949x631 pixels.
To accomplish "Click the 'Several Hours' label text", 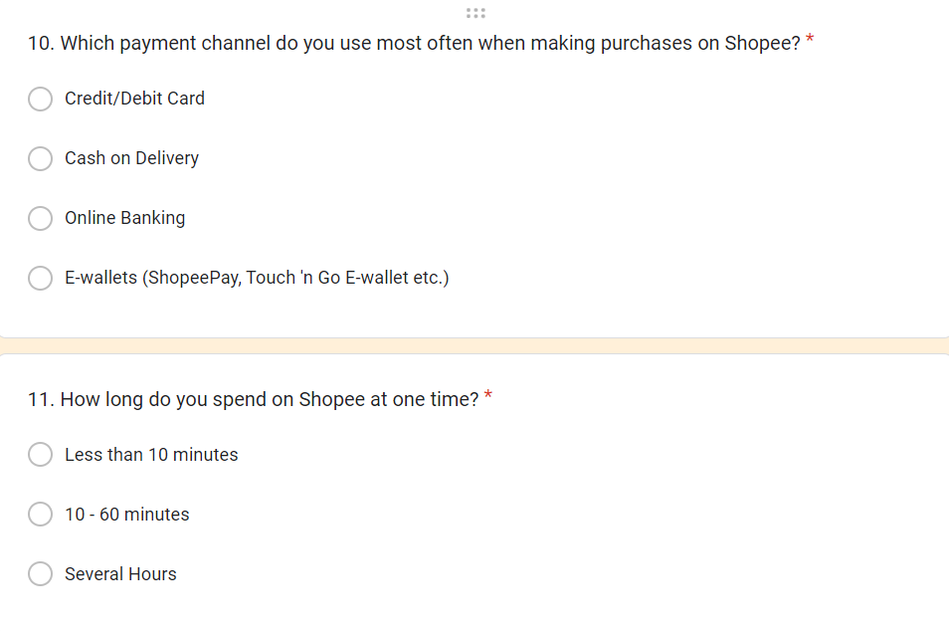I will [x=121, y=573].
